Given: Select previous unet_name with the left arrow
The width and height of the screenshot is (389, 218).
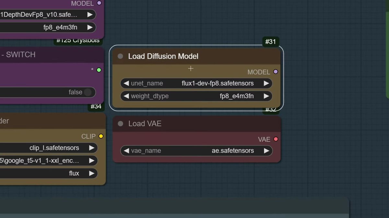Looking at the screenshot, I should (126, 83).
